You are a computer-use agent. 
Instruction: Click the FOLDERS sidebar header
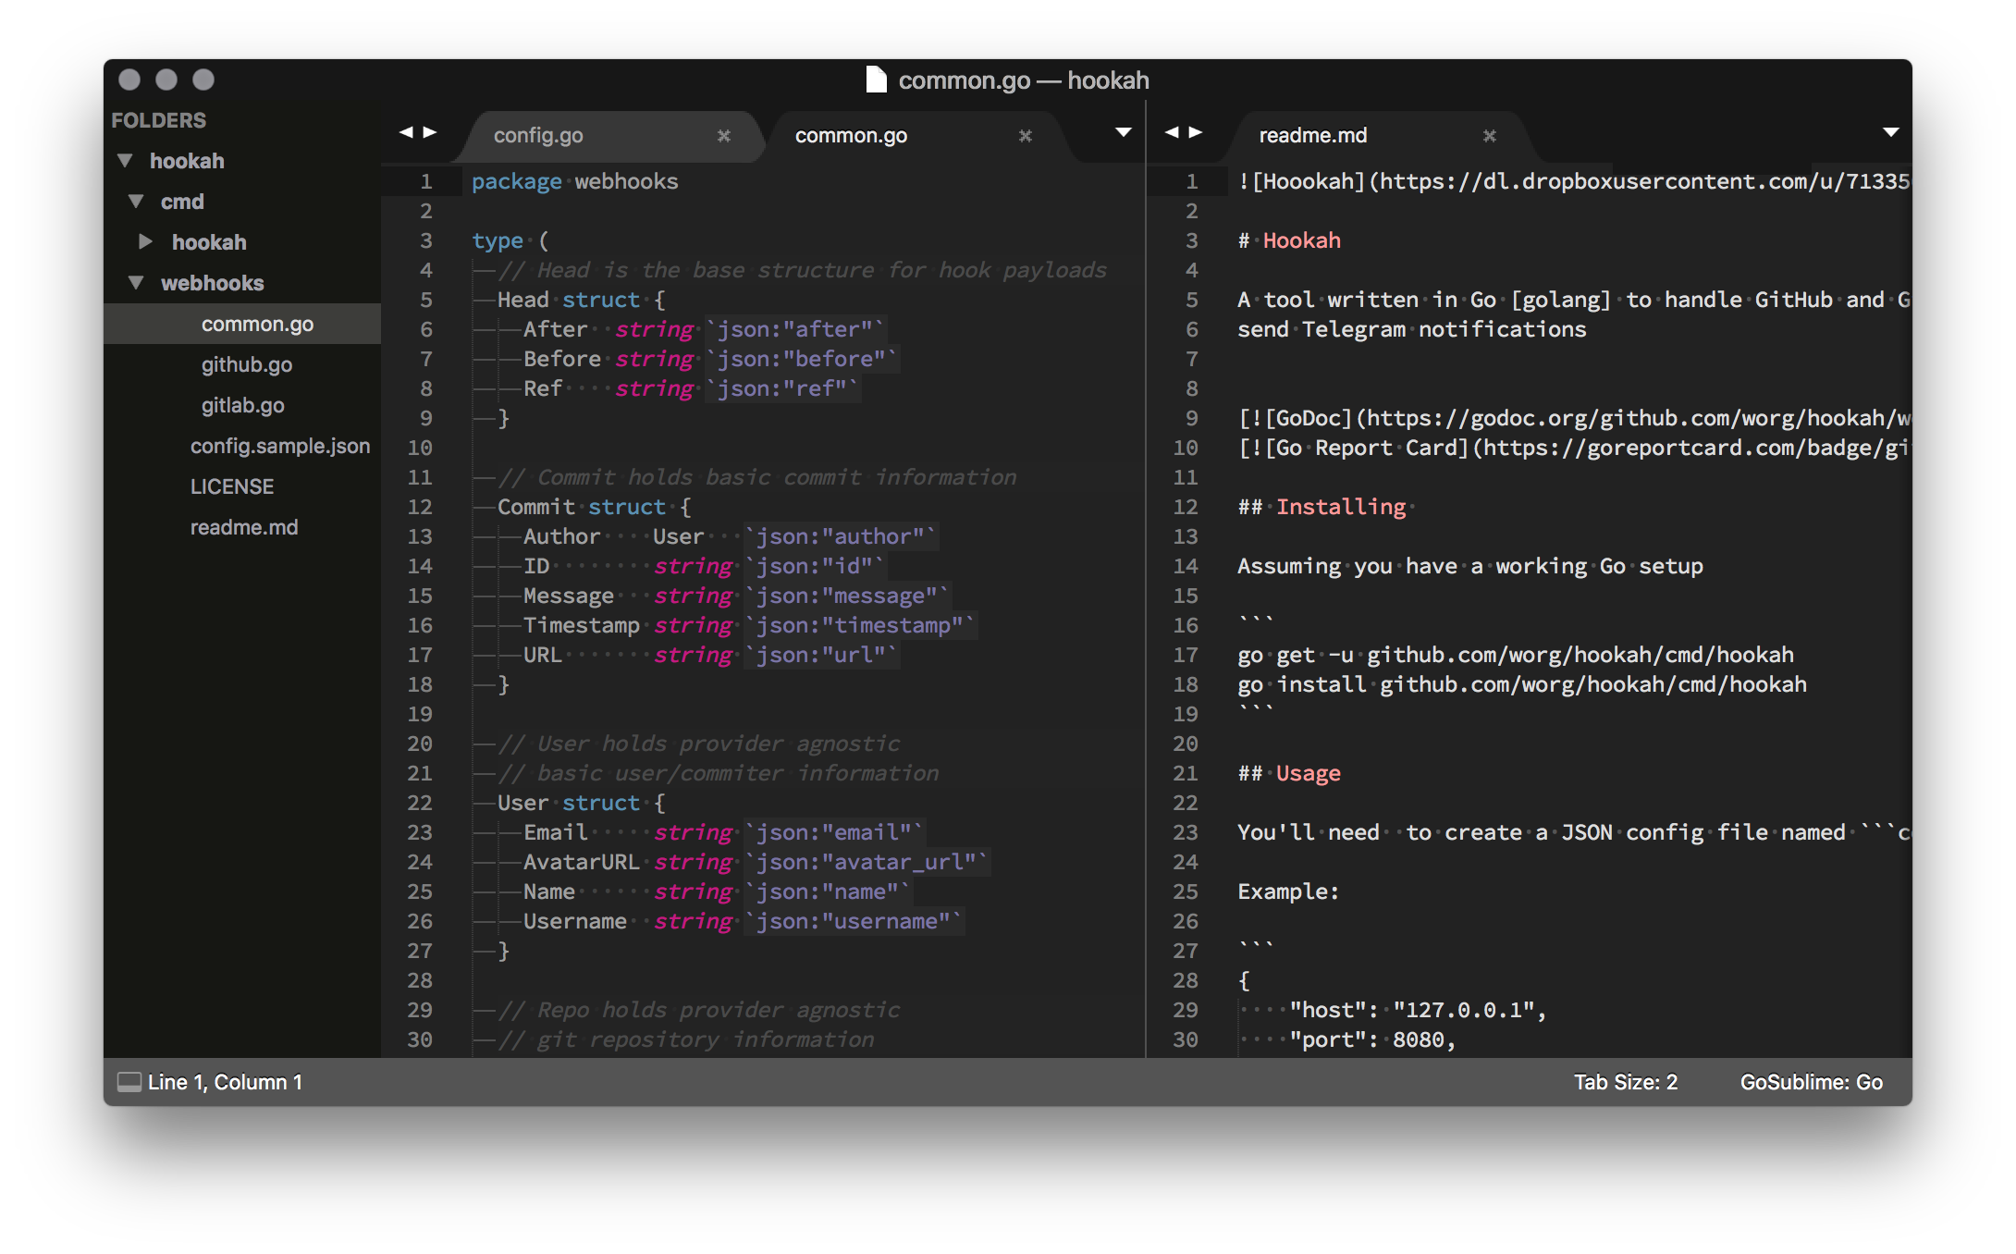coord(158,120)
